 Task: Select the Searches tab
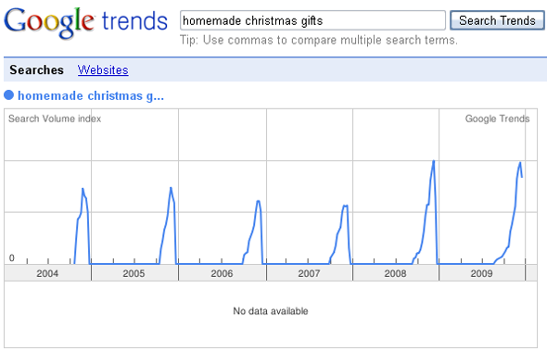tap(37, 70)
